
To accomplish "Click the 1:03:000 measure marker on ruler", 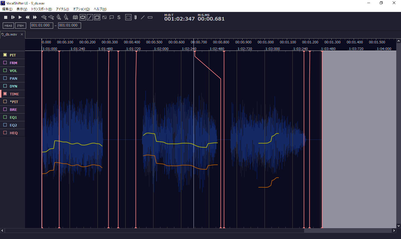I will pyautogui.click(x=273, y=49).
